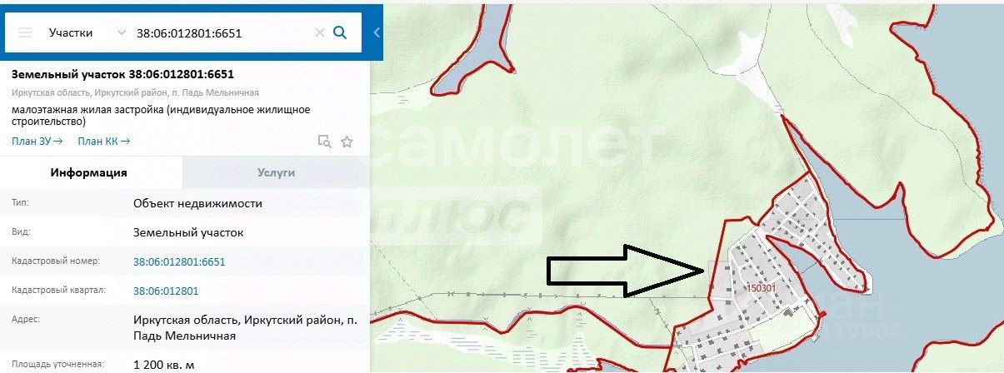This screenshot has width=1004, height=373.
Task: Click the magnifier search icon
Action: (x=340, y=32)
